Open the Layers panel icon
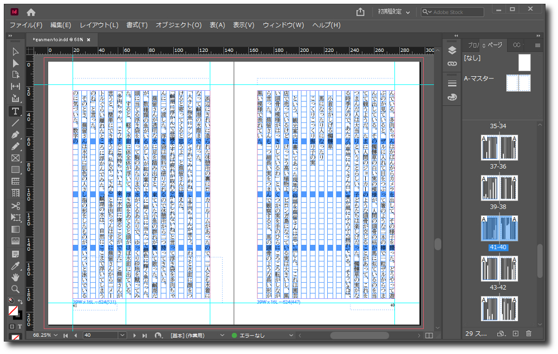This screenshot has height=354, width=558. click(x=452, y=51)
